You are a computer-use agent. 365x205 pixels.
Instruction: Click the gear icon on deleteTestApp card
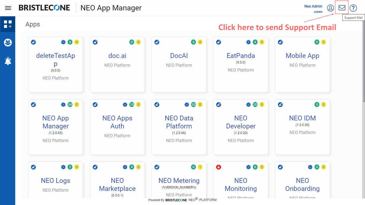coord(63,42)
